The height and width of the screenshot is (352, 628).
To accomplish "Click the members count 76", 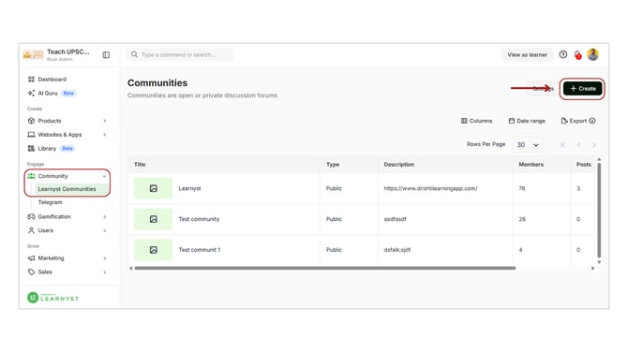I will [522, 188].
